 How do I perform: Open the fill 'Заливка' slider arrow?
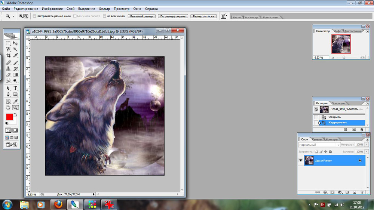[367, 151]
